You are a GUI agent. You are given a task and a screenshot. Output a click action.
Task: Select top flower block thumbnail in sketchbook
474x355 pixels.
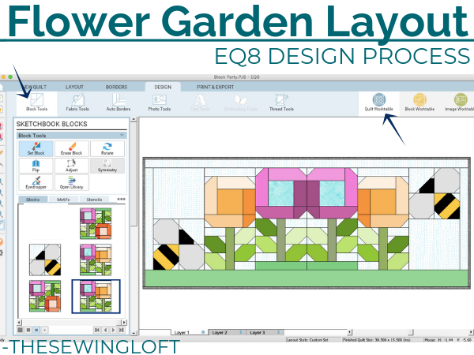(x=96, y=223)
